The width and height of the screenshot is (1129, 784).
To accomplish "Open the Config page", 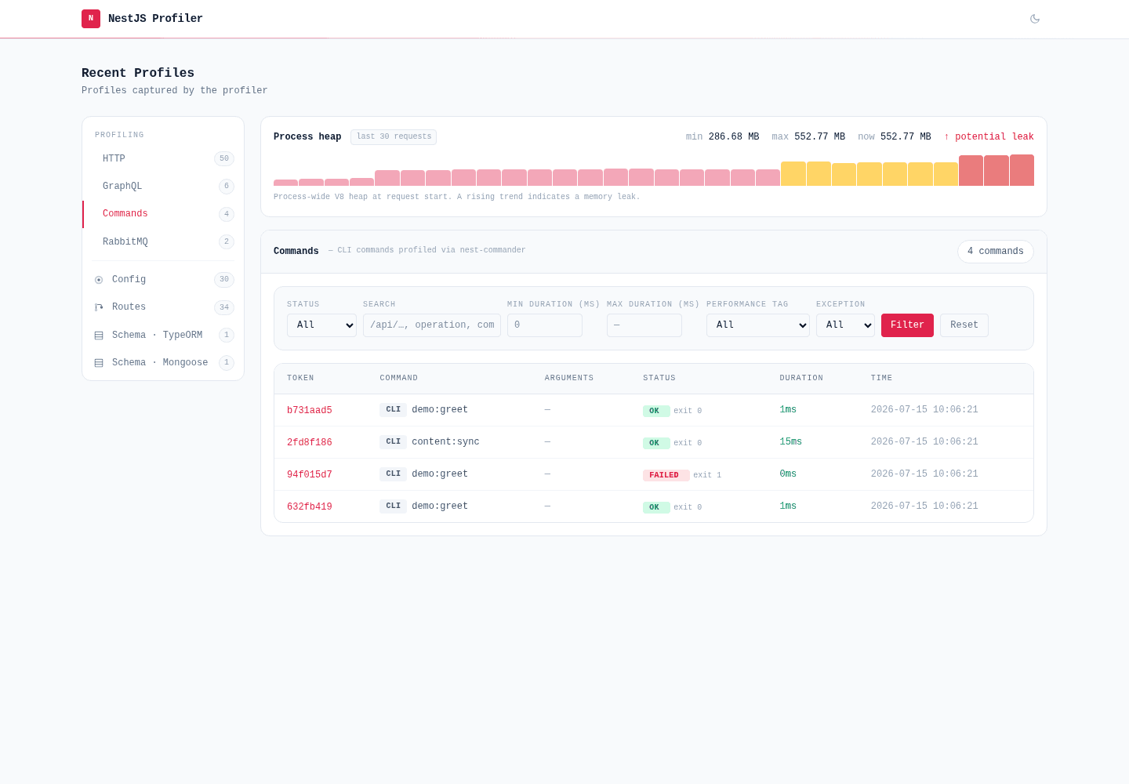I will point(163,280).
